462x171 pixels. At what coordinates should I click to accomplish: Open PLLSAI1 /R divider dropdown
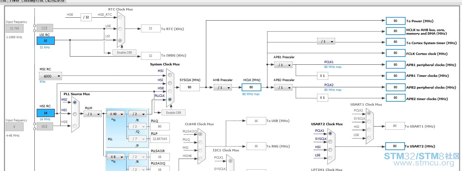click(137, 157)
